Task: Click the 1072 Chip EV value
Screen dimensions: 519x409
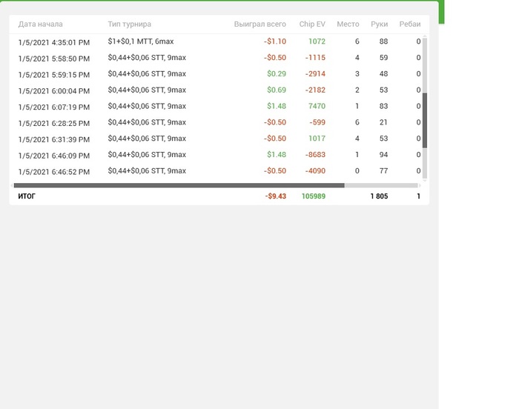Action: pyautogui.click(x=317, y=41)
